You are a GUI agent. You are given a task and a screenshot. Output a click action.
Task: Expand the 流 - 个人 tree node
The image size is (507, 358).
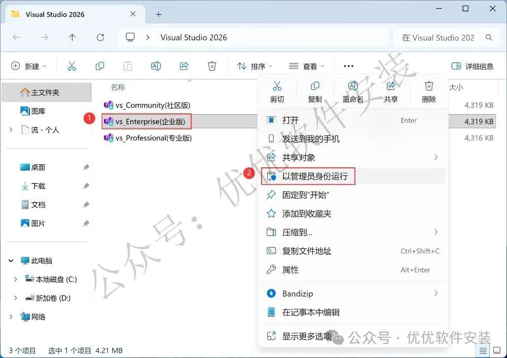point(11,130)
